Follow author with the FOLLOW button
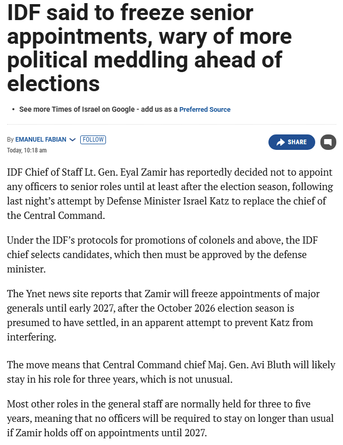Viewport: 343px width, 445px height. (93, 140)
